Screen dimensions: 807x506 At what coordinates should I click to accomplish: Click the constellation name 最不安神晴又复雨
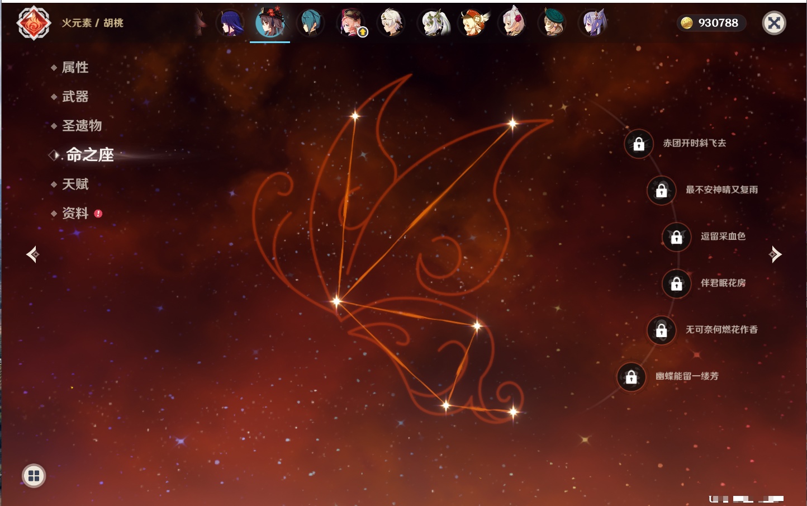721,190
